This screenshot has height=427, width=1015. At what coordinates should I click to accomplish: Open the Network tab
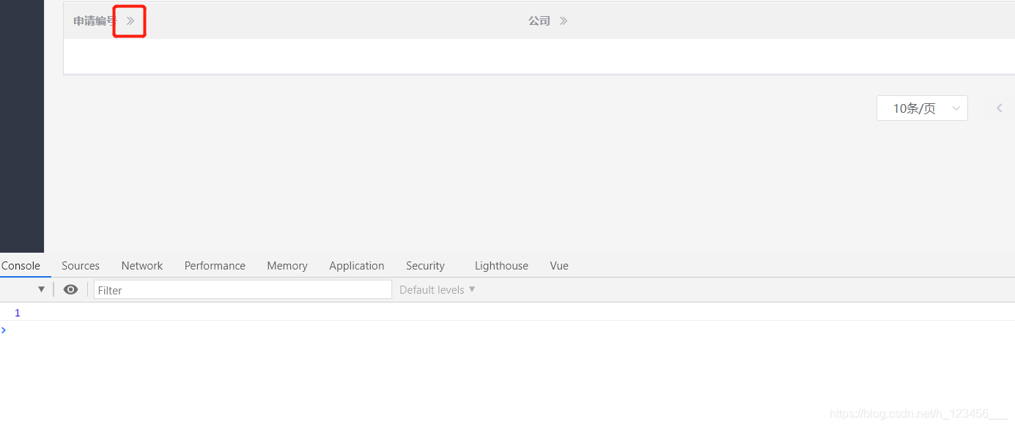click(142, 266)
